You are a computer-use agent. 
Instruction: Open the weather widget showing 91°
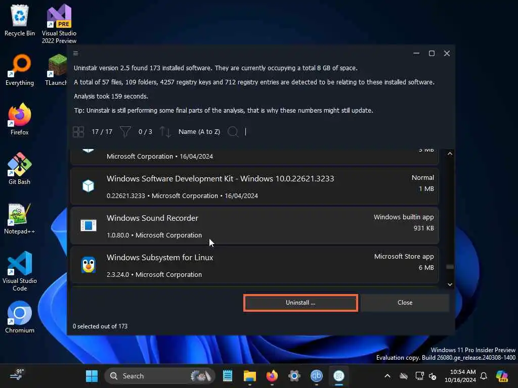tap(17, 375)
